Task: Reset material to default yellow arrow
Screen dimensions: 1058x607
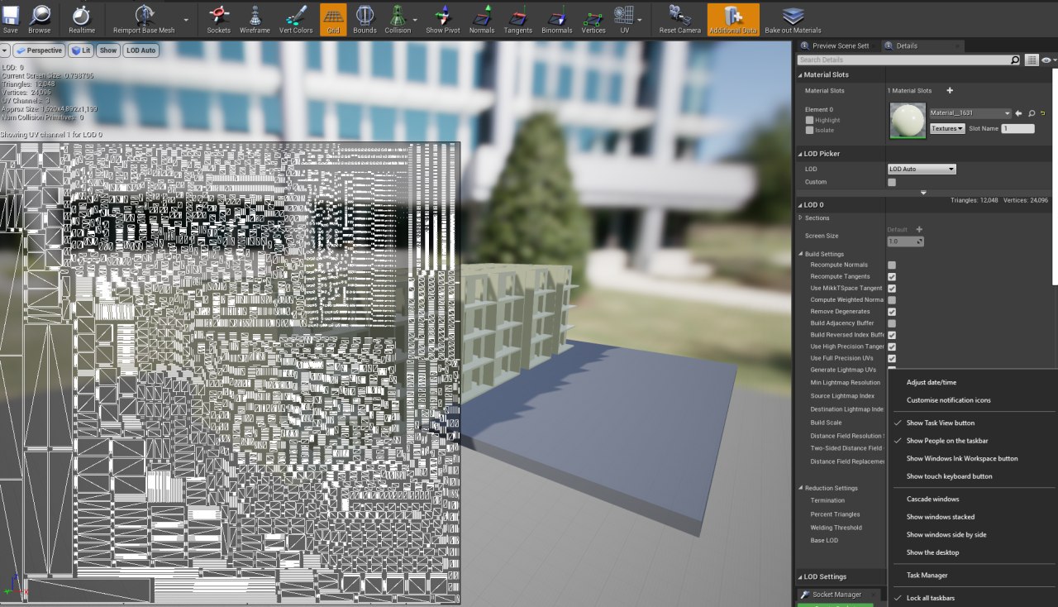Action: (x=1044, y=113)
